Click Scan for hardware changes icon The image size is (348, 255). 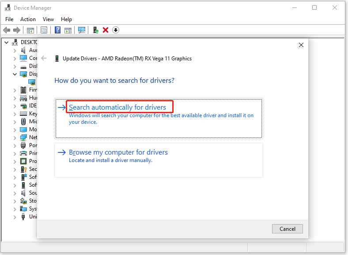click(82, 30)
